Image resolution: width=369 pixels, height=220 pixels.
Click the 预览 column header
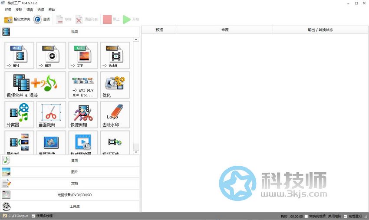[159, 30]
